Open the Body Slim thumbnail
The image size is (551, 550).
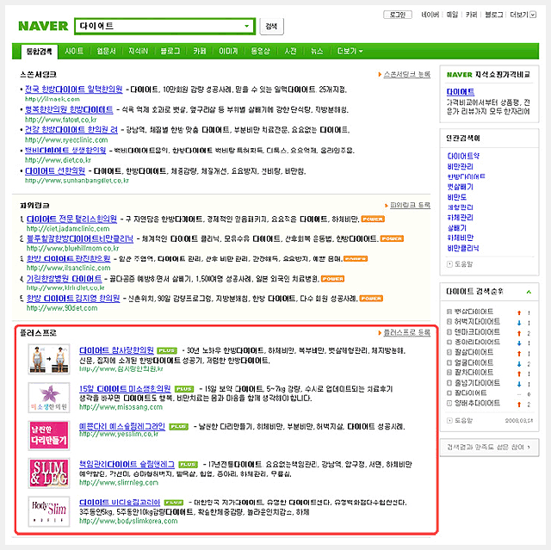click(49, 511)
